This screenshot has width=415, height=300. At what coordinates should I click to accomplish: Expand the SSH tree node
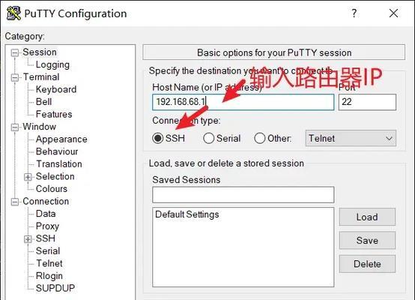point(28,239)
